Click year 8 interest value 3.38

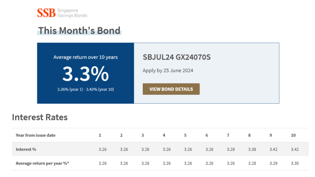[x=252, y=149]
